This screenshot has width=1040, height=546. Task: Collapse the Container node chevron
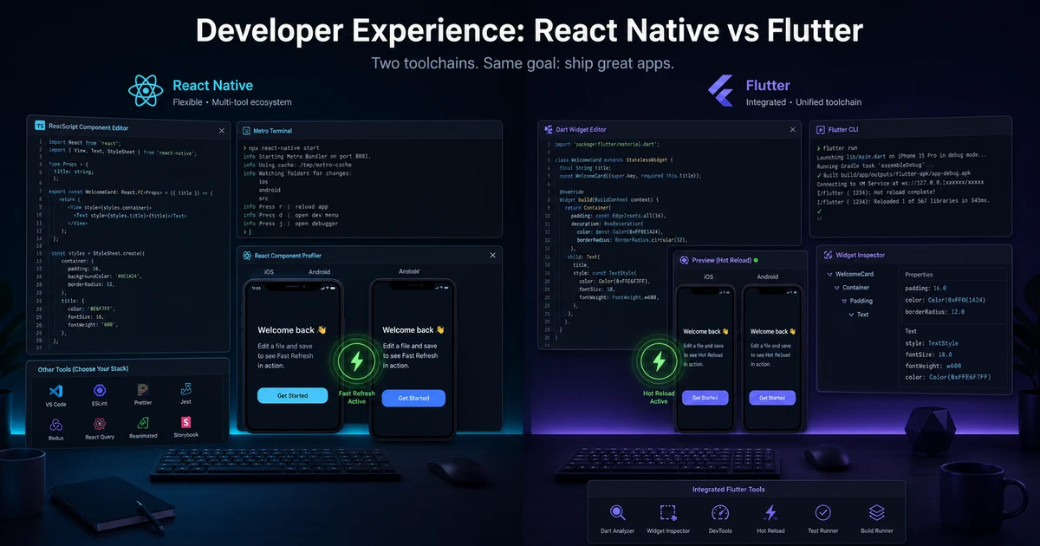click(835, 288)
